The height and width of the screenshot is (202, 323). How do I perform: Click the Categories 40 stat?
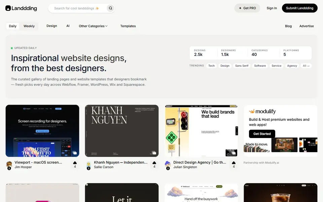click(x=259, y=53)
